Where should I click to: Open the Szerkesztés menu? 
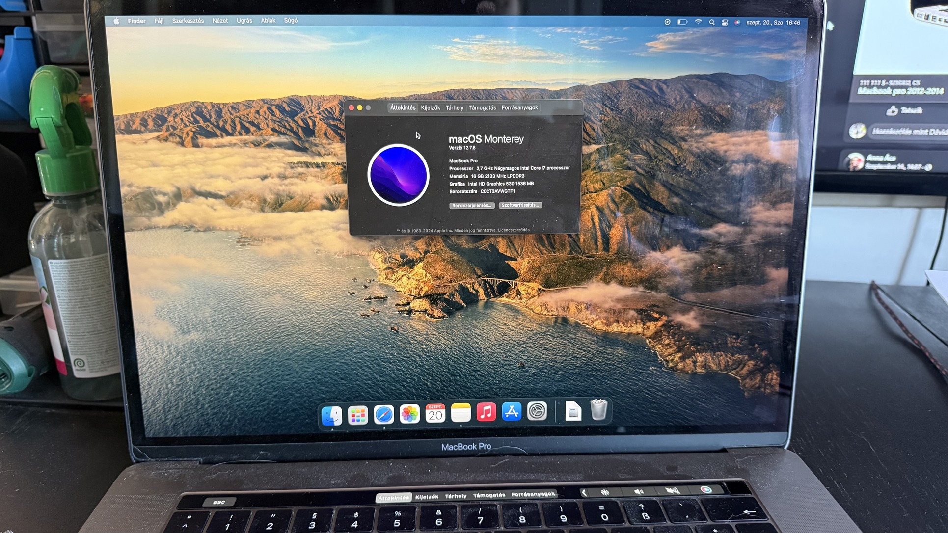[188, 21]
